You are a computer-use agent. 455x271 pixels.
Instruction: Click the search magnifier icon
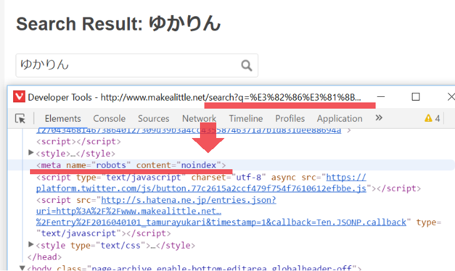point(247,66)
